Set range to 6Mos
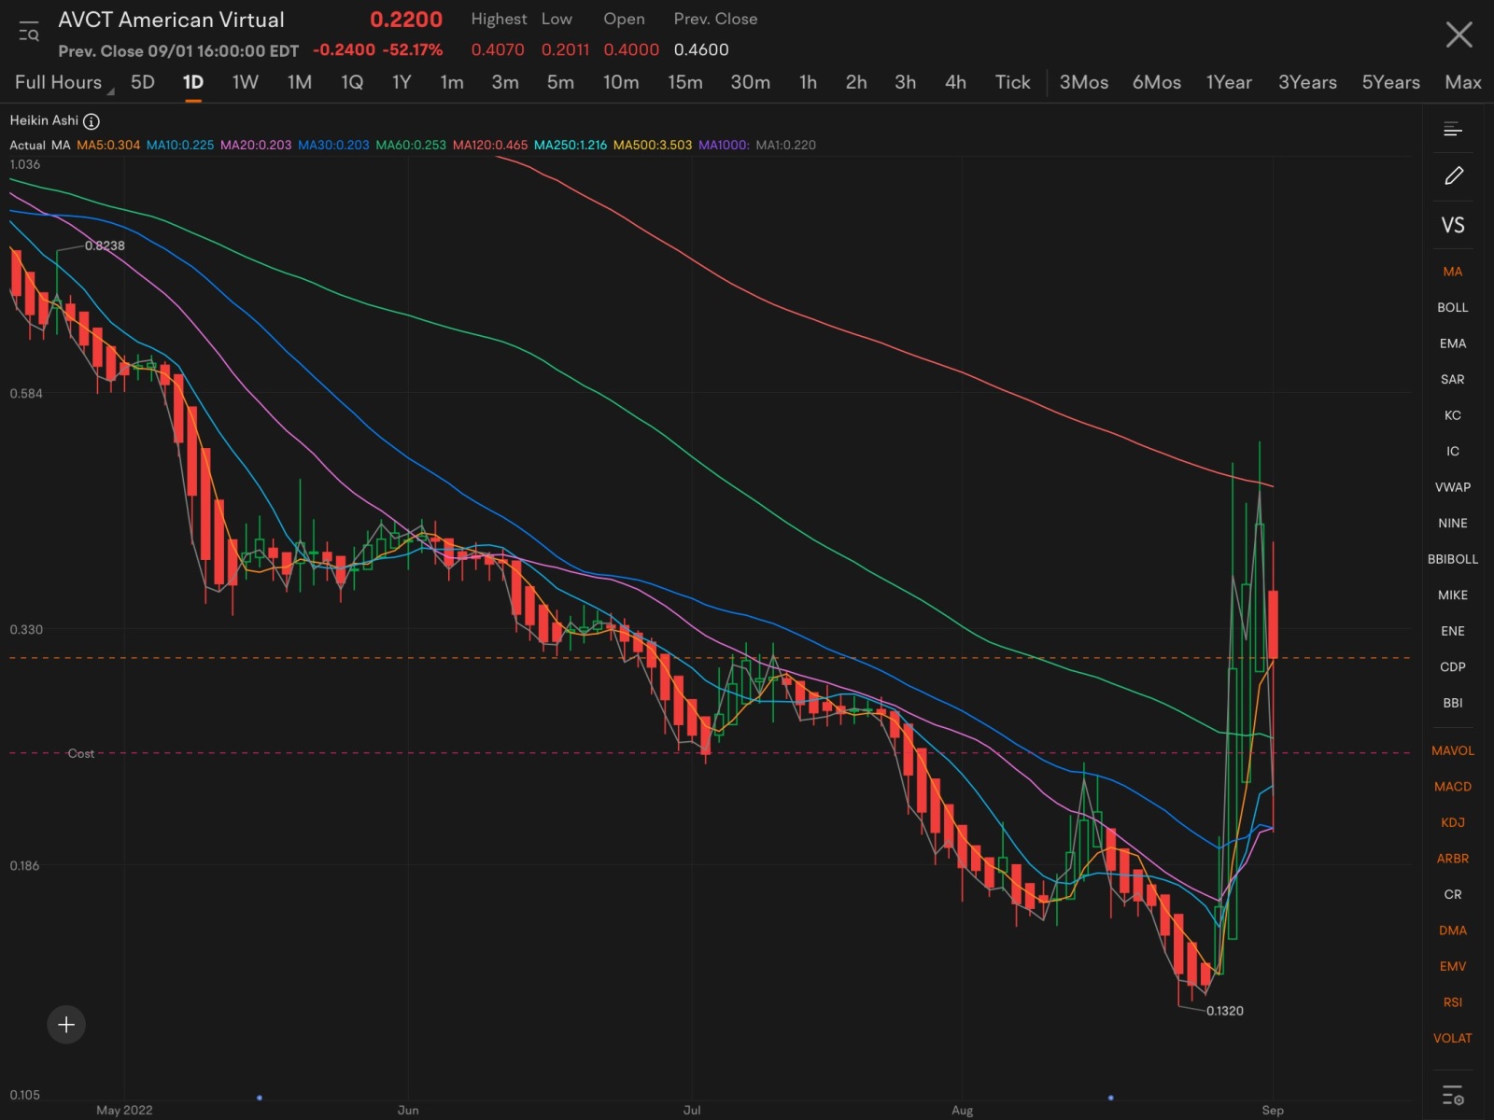Viewport: 1494px width, 1120px height. pyautogui.click(x=1157, y=82)
